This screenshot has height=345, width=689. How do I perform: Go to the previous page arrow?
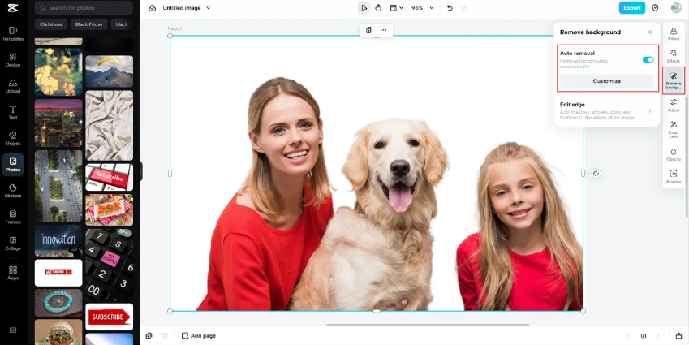[628, 336]
